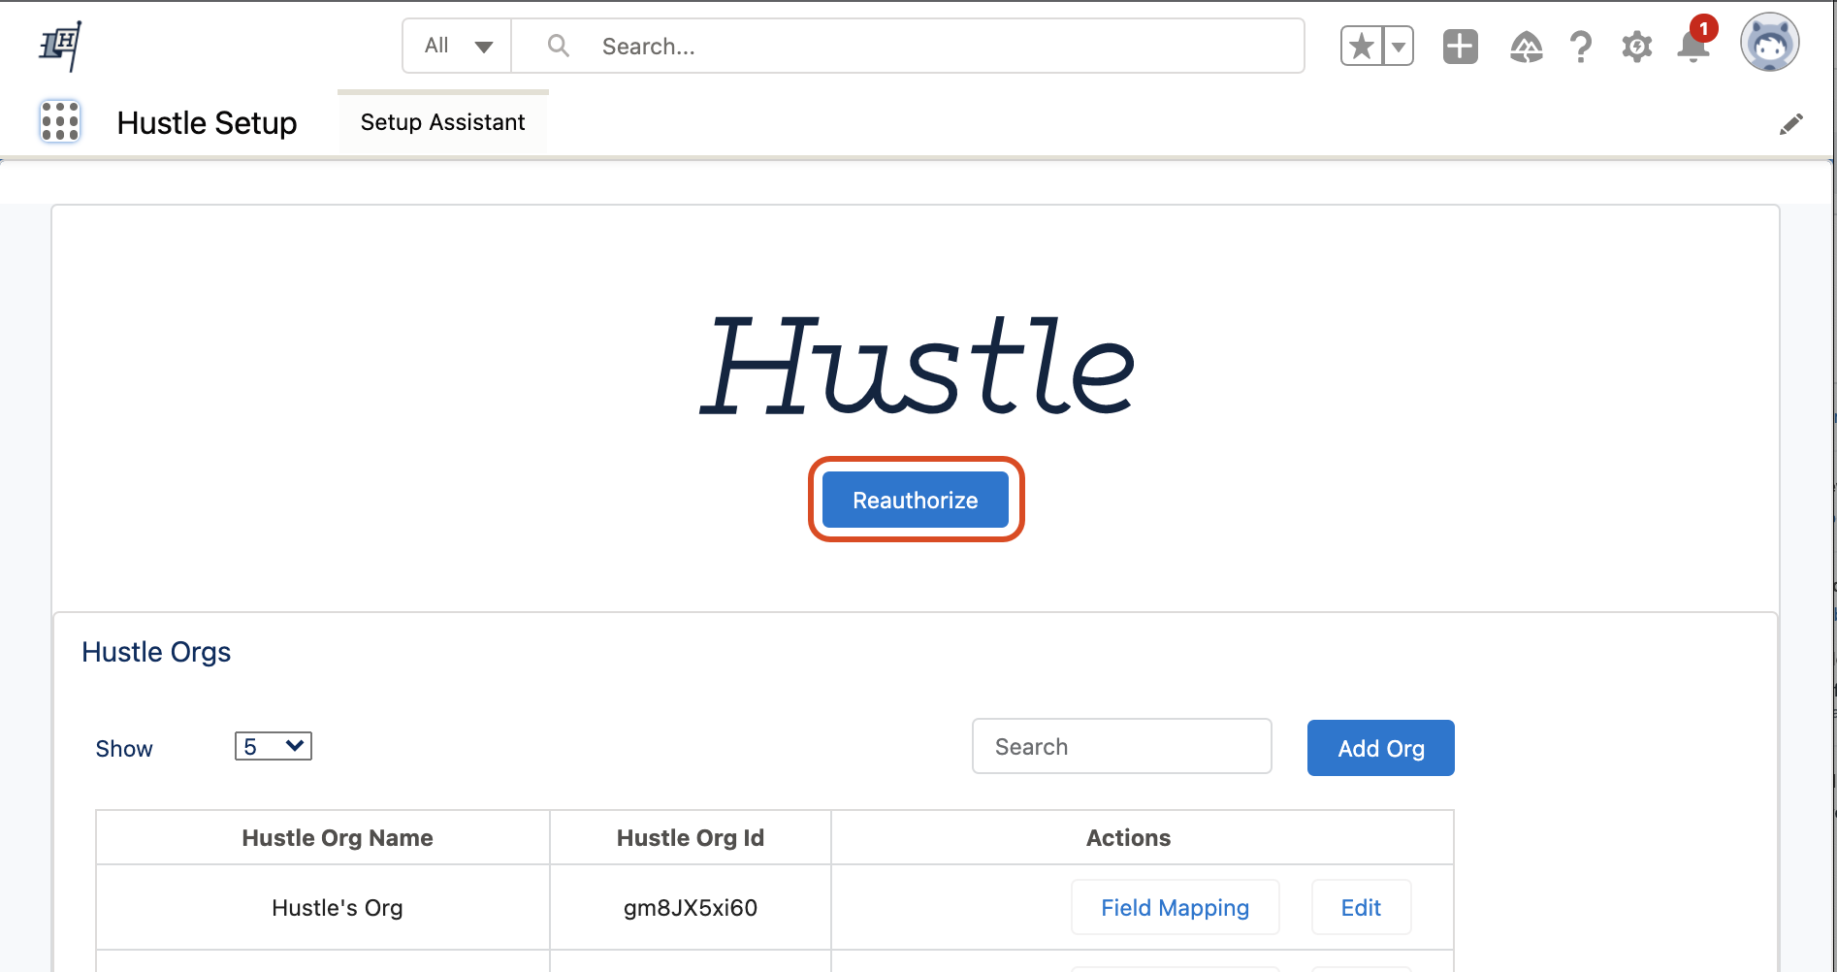This screenshot has width=1837, height=972.
Task: Open the Notifications bell icon
Action: point(1693,46)
